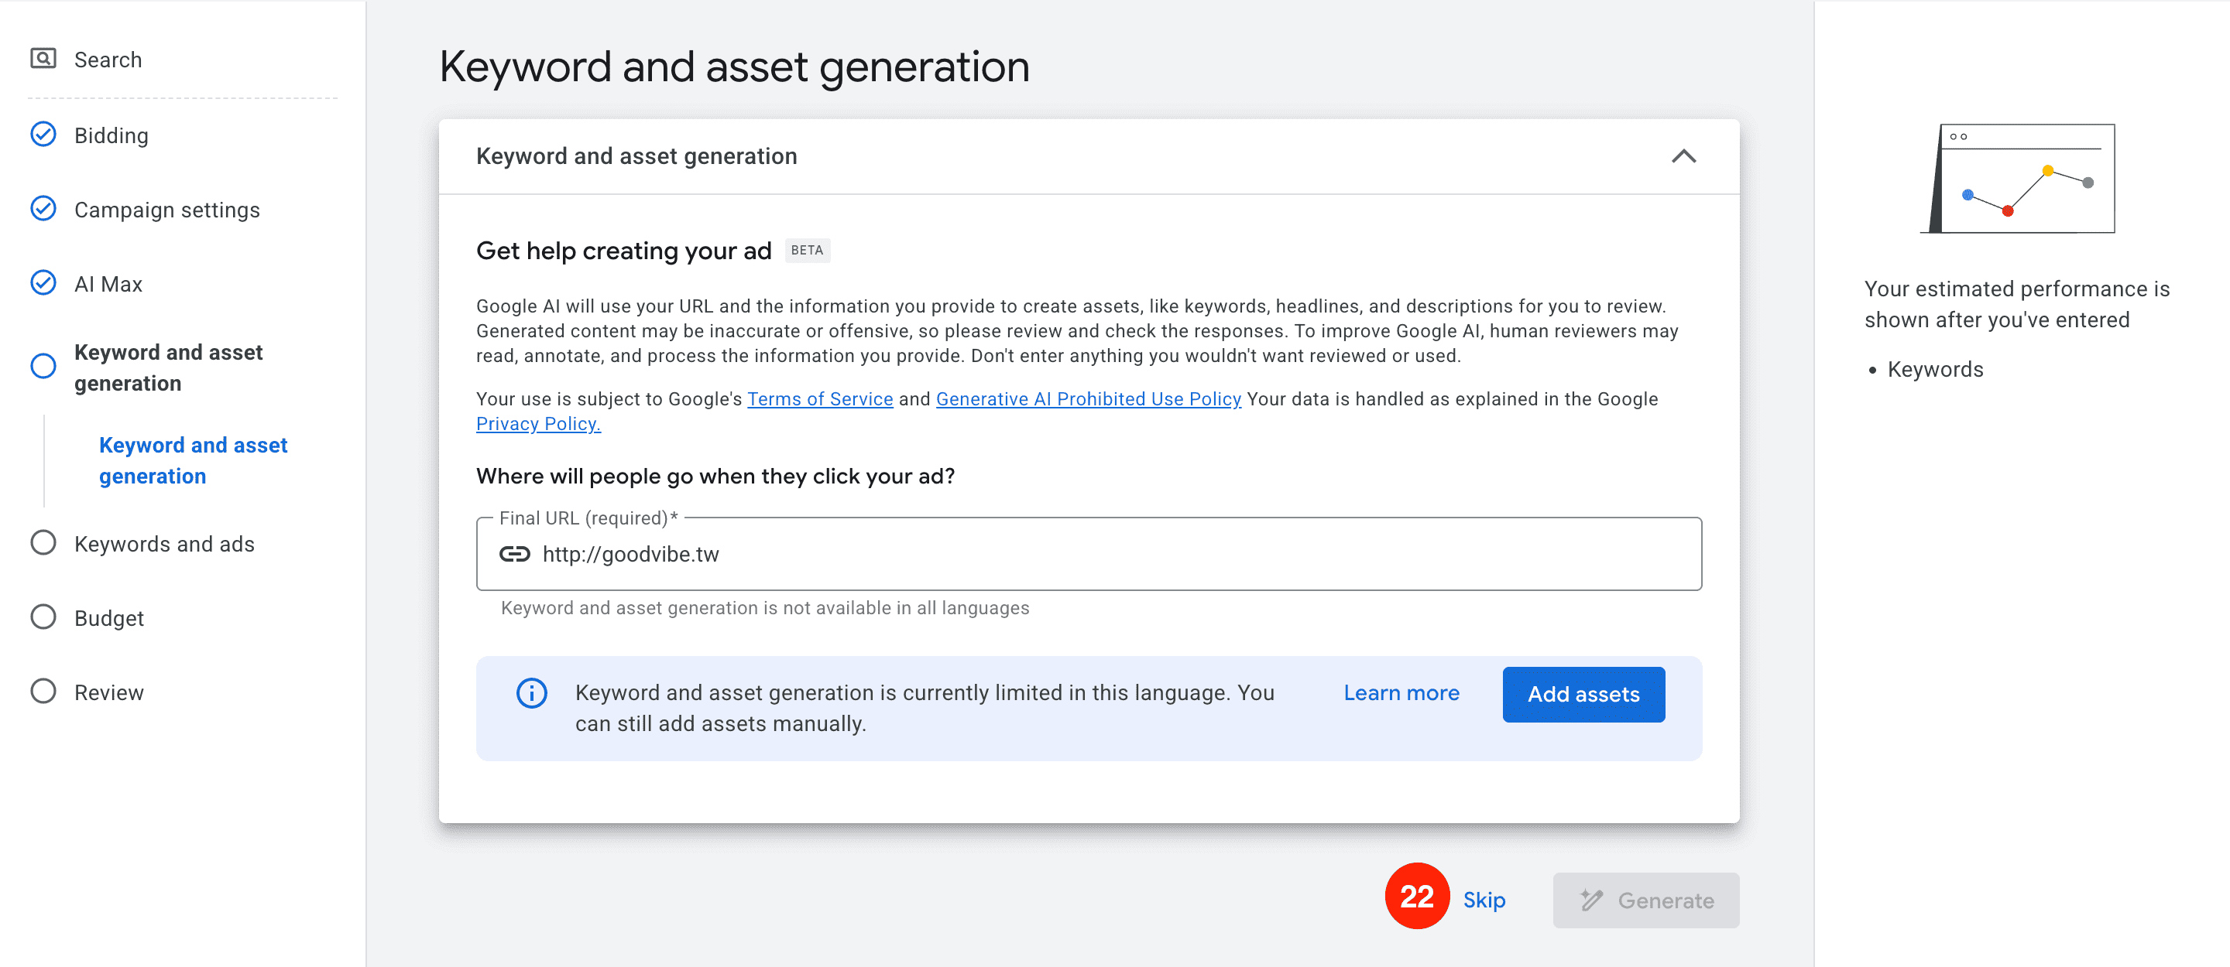Click inside the Final URL input field
The image size is (2230, 967).
pyautogui.click(x=1089, y=555)
